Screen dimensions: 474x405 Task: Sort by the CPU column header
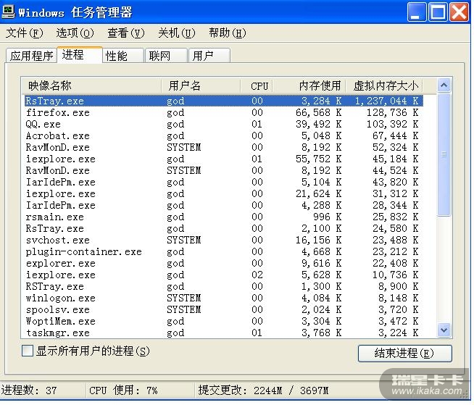[x=257, y=85]
